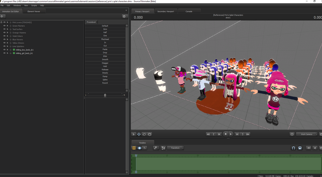Switch to the Secondary Viewport tab
322x177 pixels.
pos(166,11)
